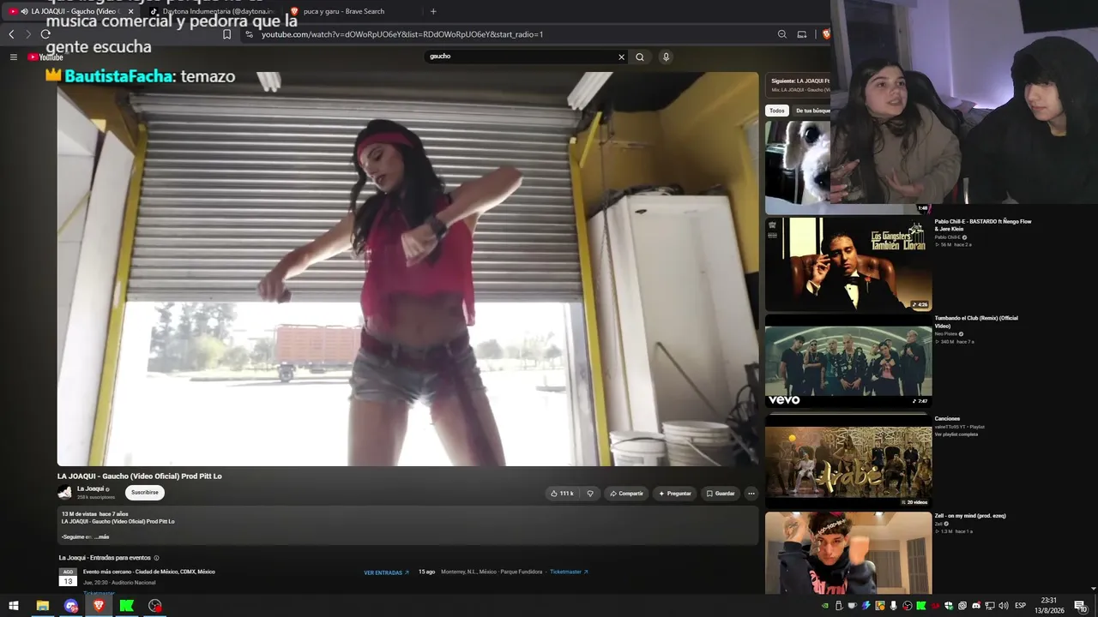This screenshot has width=1098, height=617.
Task: Click the Nvidia tray icon
Action: [825, 606]
